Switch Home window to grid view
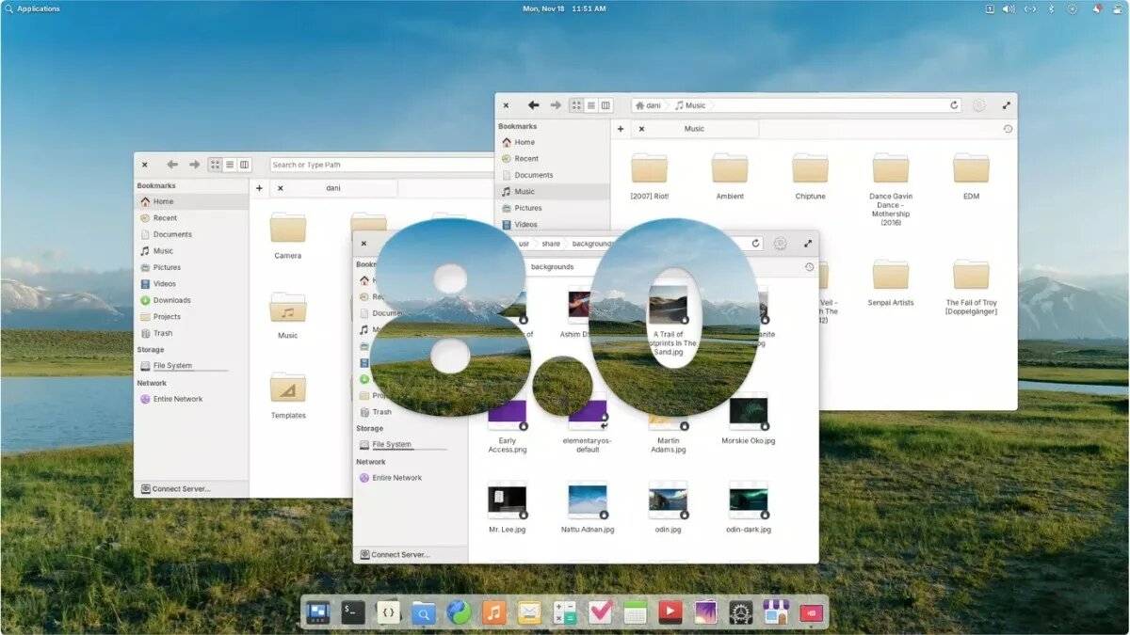 click(x=216, y=165)
